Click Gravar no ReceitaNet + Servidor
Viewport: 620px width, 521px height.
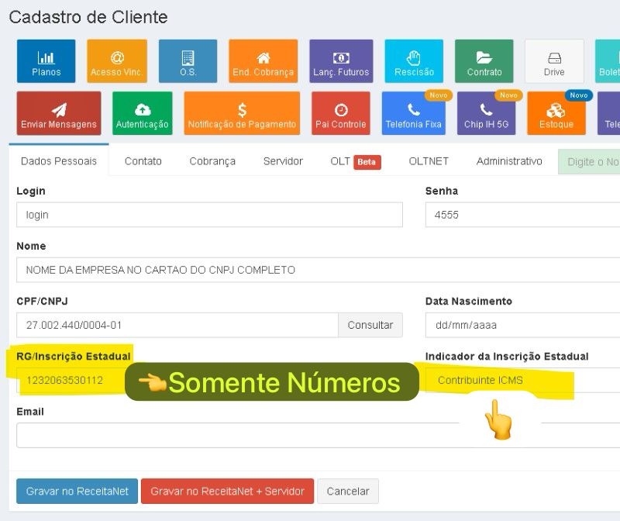click(227, 492)
